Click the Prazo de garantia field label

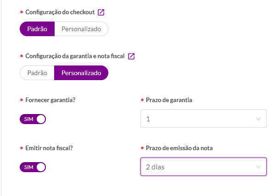pyautogui.click(x=169, y=100)
